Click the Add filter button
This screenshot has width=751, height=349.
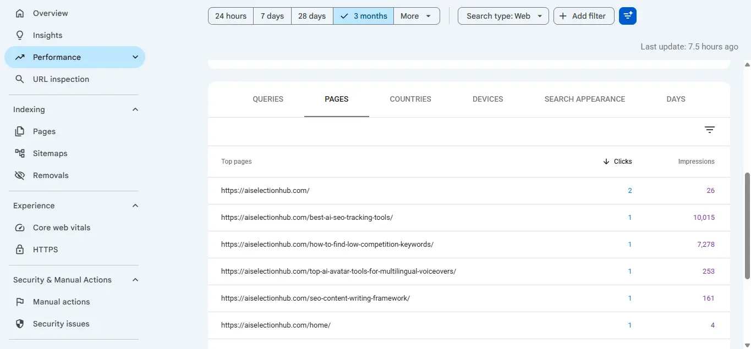coord(584,16)
